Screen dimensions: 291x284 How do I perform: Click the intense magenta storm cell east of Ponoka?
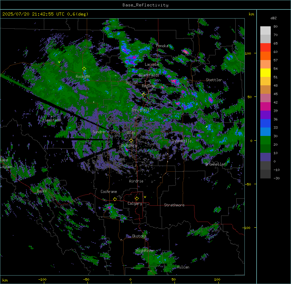click(x=185, y=52)
